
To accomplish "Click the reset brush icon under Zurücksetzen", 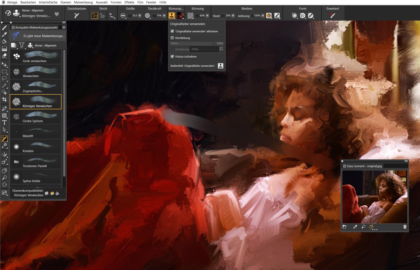I will coord(77,15).
